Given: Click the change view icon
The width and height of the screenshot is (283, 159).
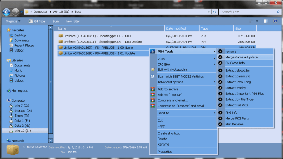Looking at the screenshot, I should click(x=252, y=21).
